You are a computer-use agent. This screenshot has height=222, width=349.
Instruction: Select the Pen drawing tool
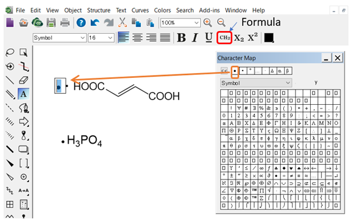click(23, 108)
